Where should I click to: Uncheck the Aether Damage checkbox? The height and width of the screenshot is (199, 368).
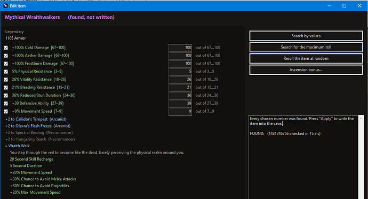point(6,55)
